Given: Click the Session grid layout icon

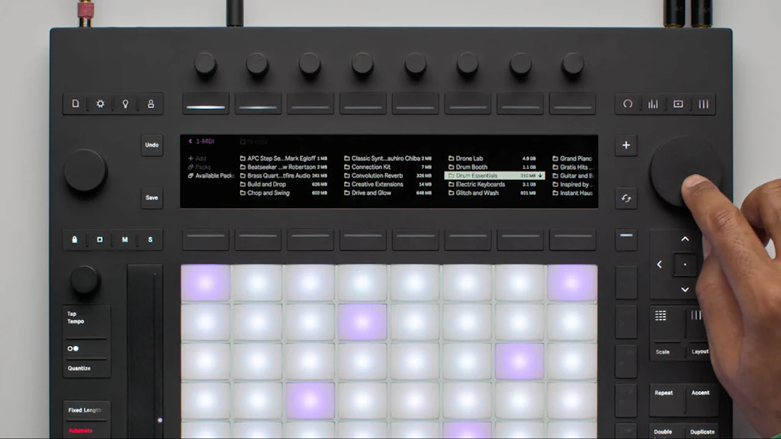Looking at the screenshot, I should pos(660,316).
